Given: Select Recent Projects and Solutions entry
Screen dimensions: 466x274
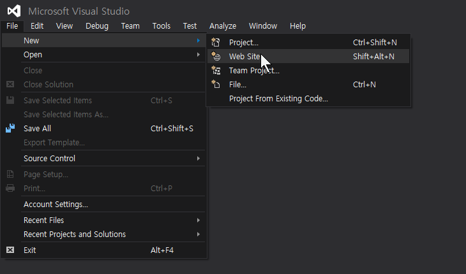Looking at the screenshot, I should pyautogui.click(x=103, y=234).
